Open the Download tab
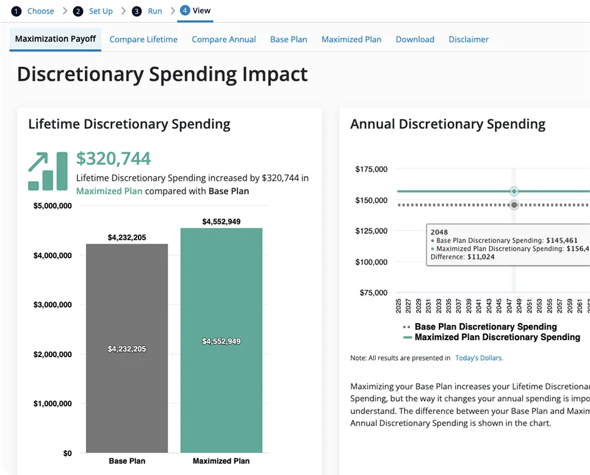The width and height of the screenshot is (590, 475). [415, 40]
